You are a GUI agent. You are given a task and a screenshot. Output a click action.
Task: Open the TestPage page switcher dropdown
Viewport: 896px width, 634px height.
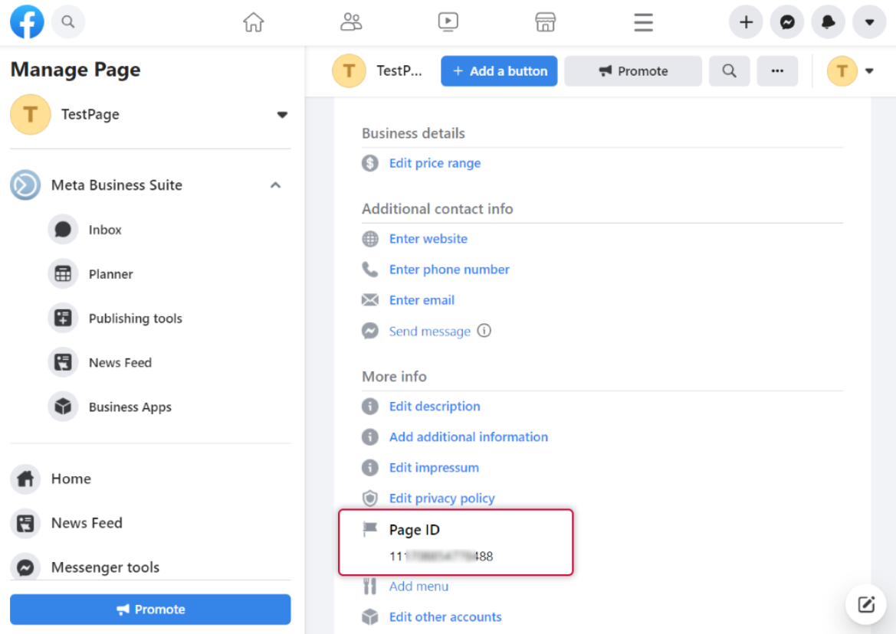click(x=282, y=115)
